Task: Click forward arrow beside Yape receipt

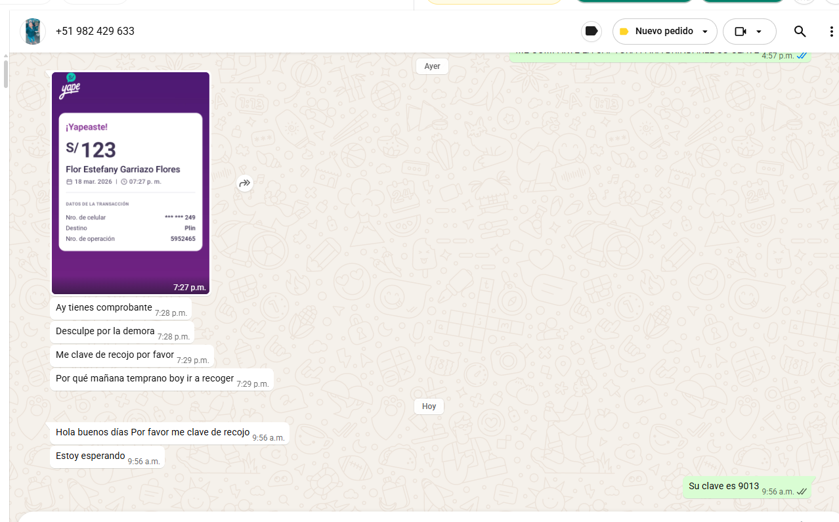Action: [x=245, y=184]
